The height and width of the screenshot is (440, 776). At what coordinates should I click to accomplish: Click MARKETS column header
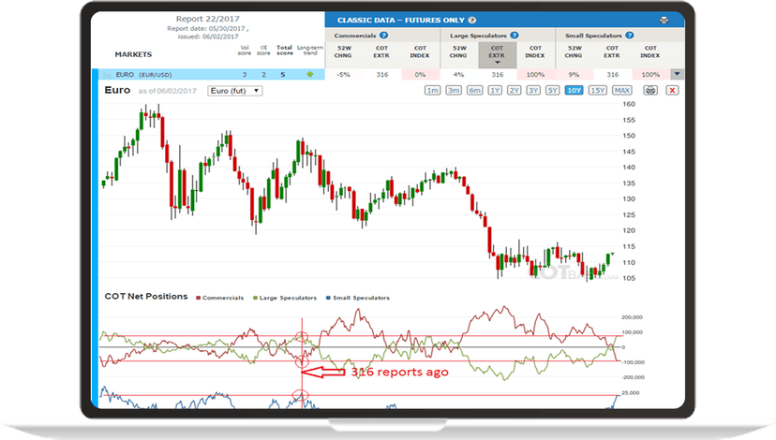pyautogui.click(x=133, y=54)
